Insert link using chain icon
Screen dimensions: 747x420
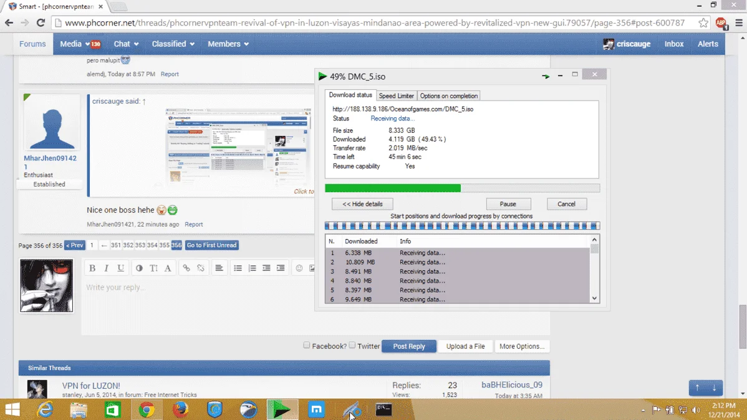tap(186, 268)
